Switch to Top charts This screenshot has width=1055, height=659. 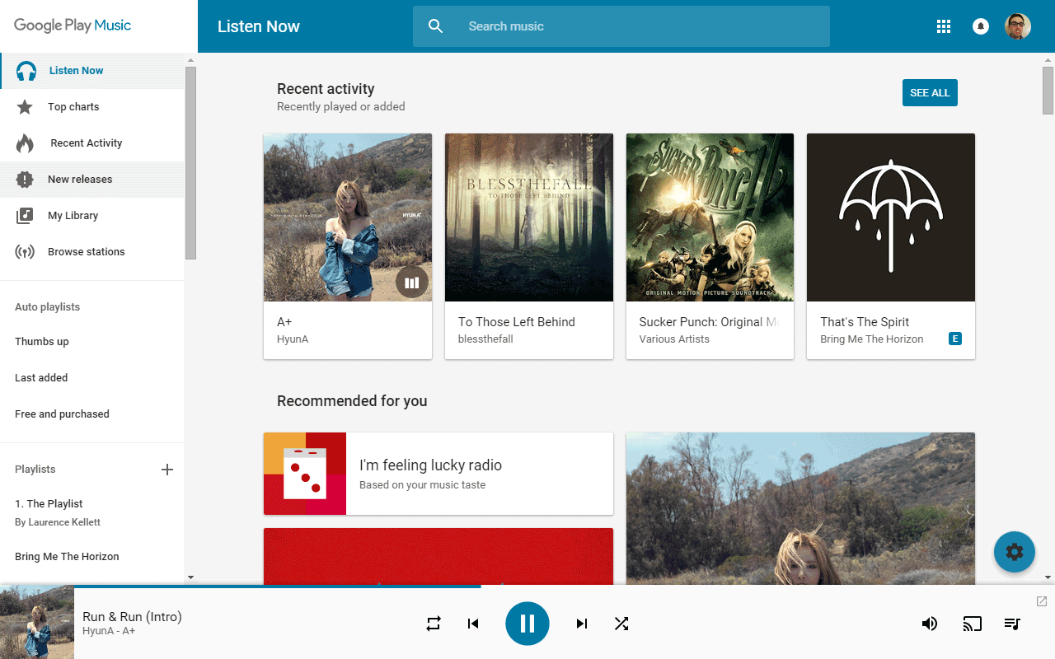point(73,106)
